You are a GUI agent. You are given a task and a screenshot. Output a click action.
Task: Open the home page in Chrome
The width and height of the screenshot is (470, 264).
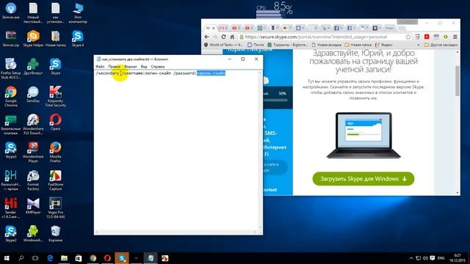tap(232, 37)
